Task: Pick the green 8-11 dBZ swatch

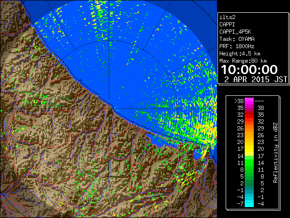Action: tap(249, 169)
